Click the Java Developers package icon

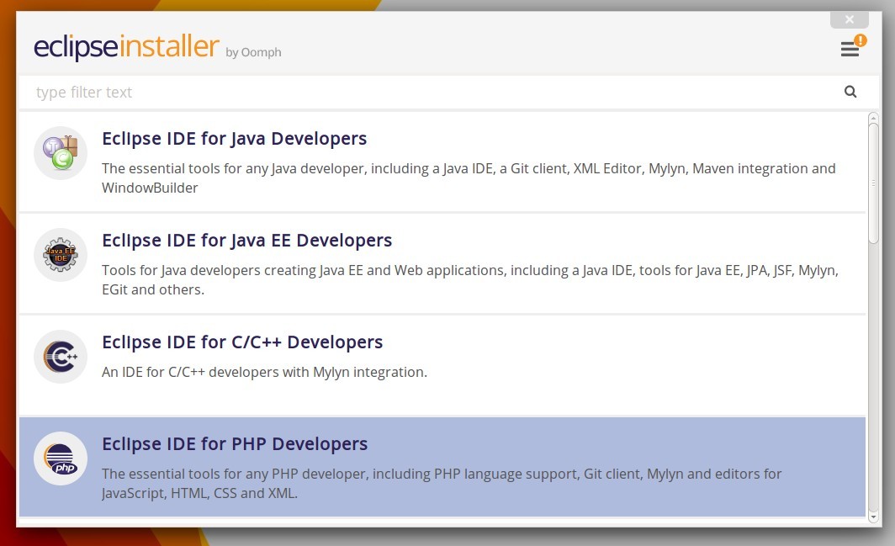[61, 153]
